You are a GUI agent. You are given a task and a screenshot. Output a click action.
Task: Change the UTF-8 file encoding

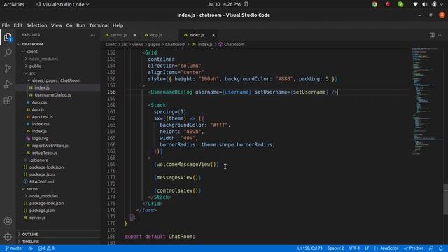tap(355, 248)
